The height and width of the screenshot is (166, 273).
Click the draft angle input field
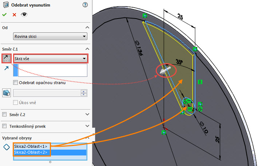47,93
